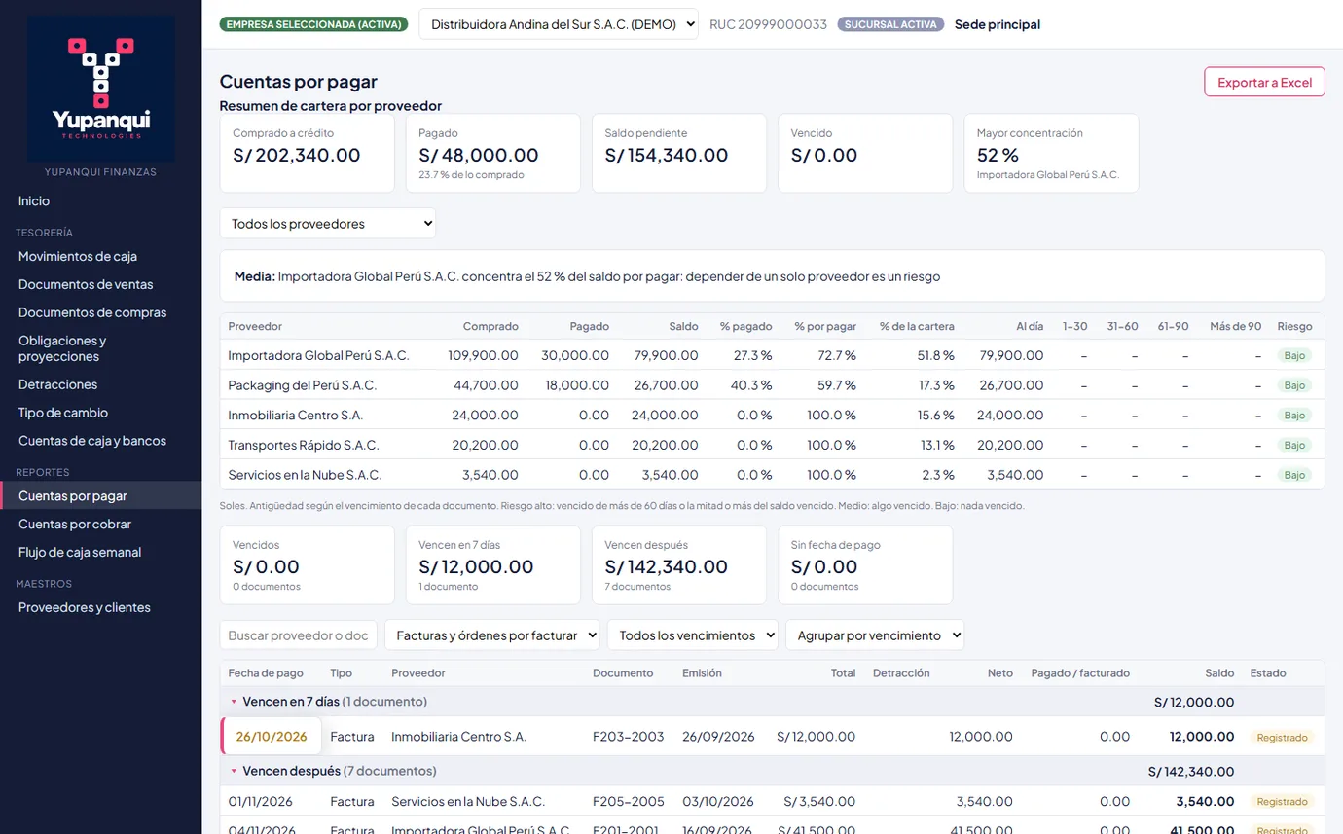Image resolution: width=1343 pixels, height=834 pixels.
Task: Click the 'Vencen en 7 días' card
Action: (x=493, y=565)
